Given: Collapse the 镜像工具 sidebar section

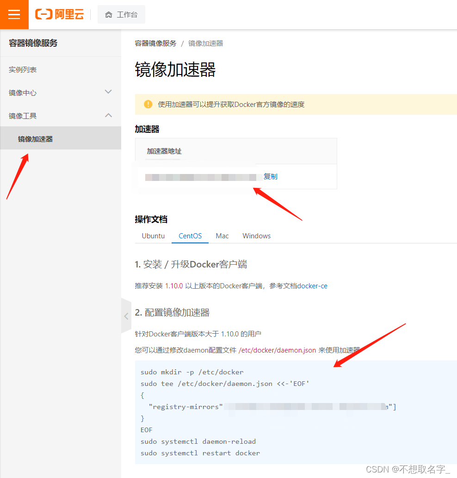Looking at the screenshot, I should pyautogui.click(x=60, y=116).
